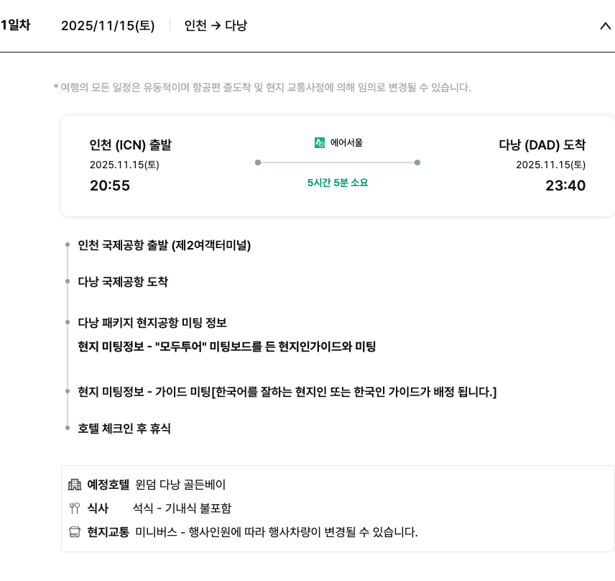Click the 다낭 (DAD) 도착 heading
Screen dimensions: 615x581
coord(542,145)
